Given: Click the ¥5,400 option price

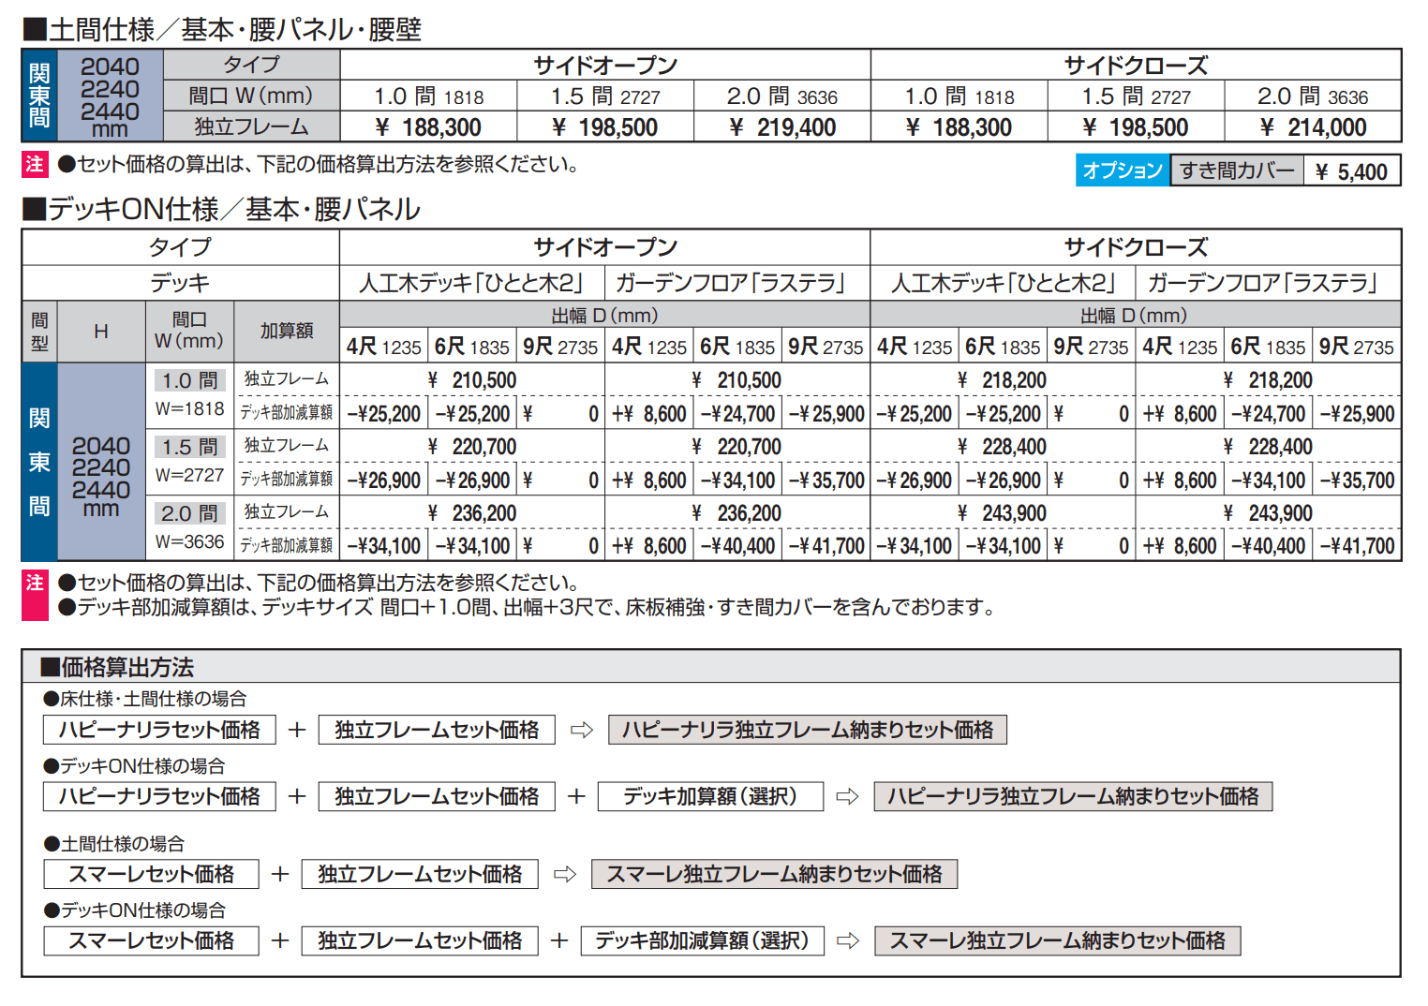Looking at the screenshot, I should (1351, 171).
